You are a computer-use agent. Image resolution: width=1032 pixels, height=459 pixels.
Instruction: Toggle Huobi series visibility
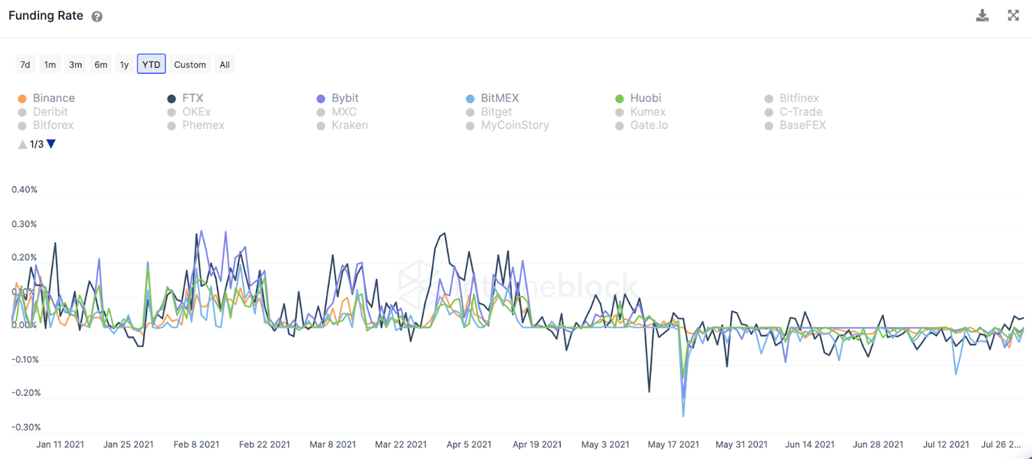(645, 99)
